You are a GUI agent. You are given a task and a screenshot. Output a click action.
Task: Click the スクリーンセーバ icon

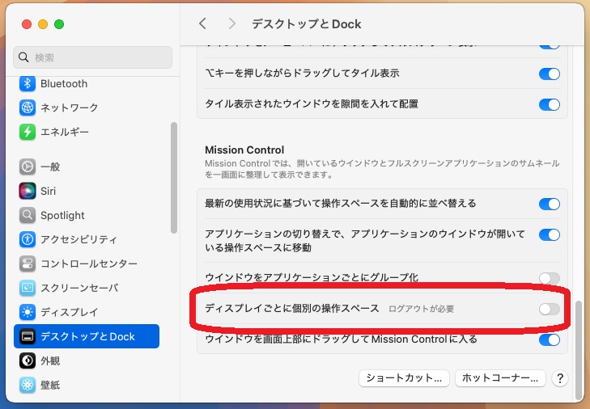coord(27,288)
